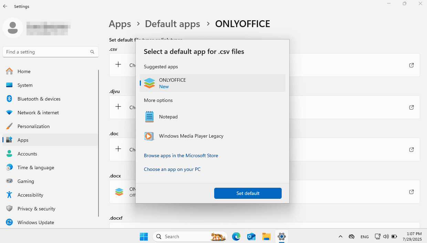
Task: Click the Apps breadcrumb in the header
Action: pyautogui.click(x=120, y=24)
